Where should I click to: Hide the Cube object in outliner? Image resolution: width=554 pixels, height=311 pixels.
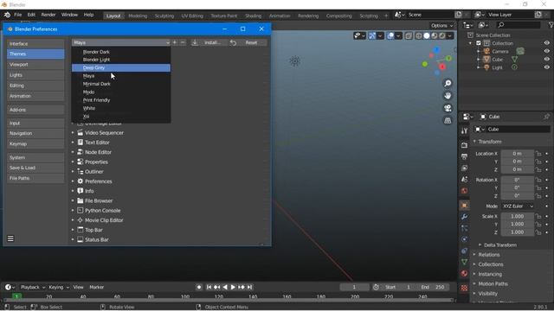[546, 60]
